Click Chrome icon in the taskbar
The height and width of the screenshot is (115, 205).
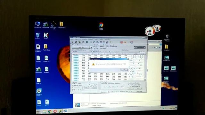50,111
